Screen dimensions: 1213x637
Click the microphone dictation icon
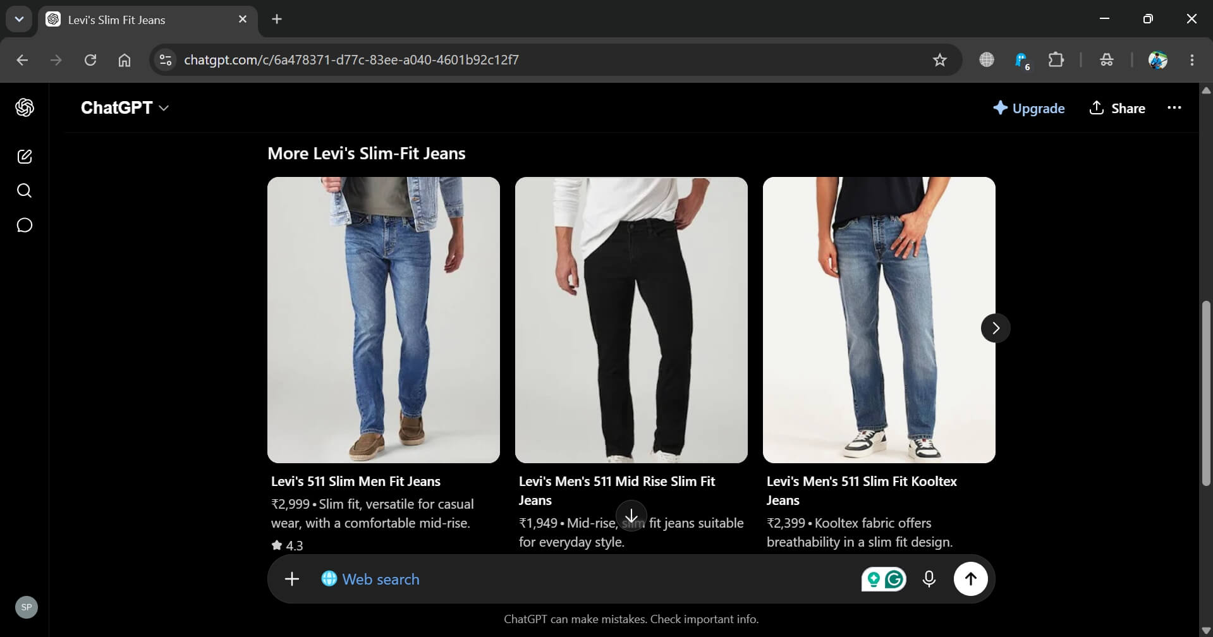point(929,579)
